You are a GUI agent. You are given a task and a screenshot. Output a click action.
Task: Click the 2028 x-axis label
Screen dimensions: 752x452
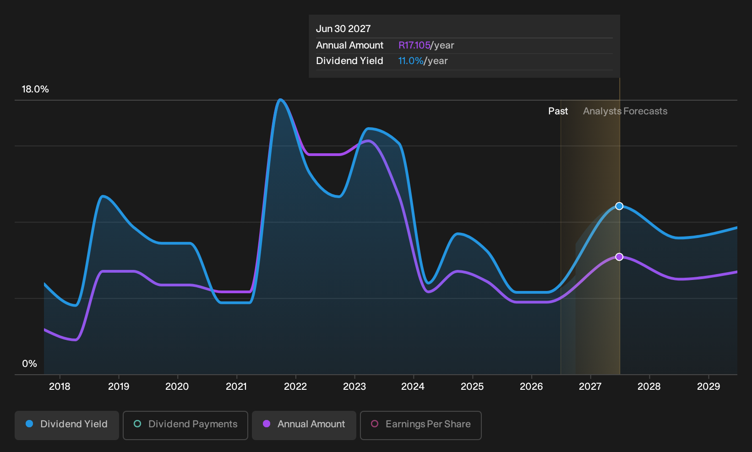pos(649,387)
